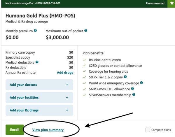175x137 pixels.
Task: Click the Recommended star icon
Action: (172, 3)
